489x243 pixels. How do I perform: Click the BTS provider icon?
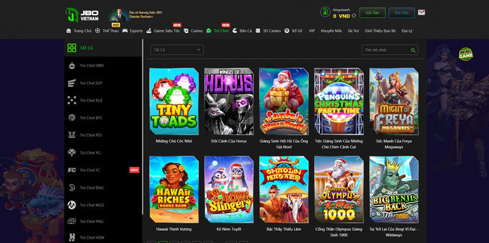tap(72, 118)
